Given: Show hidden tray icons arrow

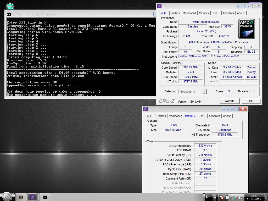Looking at the screenshot, I should tap(215, 197).
